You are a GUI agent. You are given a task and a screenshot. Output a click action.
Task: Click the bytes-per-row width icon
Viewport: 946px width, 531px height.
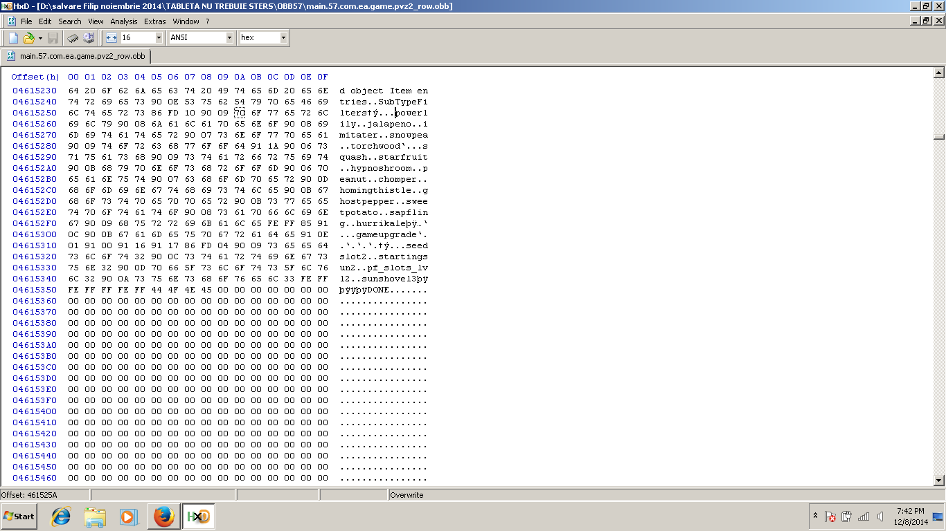click(x=111, y=38)
